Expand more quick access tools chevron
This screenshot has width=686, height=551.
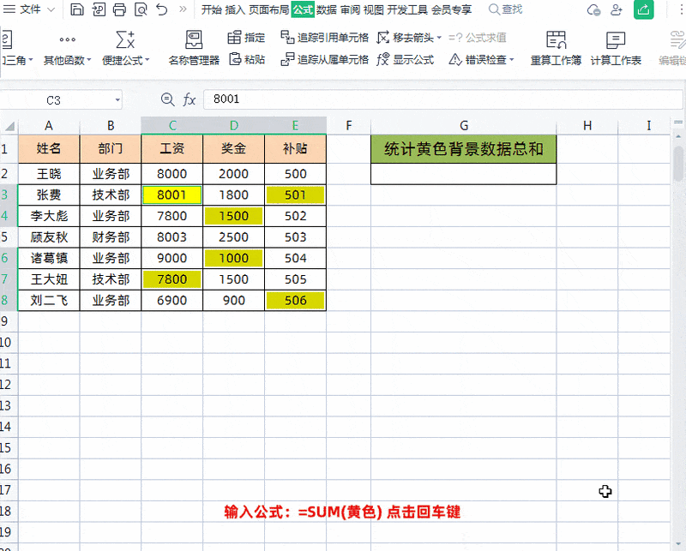point(183,9)
